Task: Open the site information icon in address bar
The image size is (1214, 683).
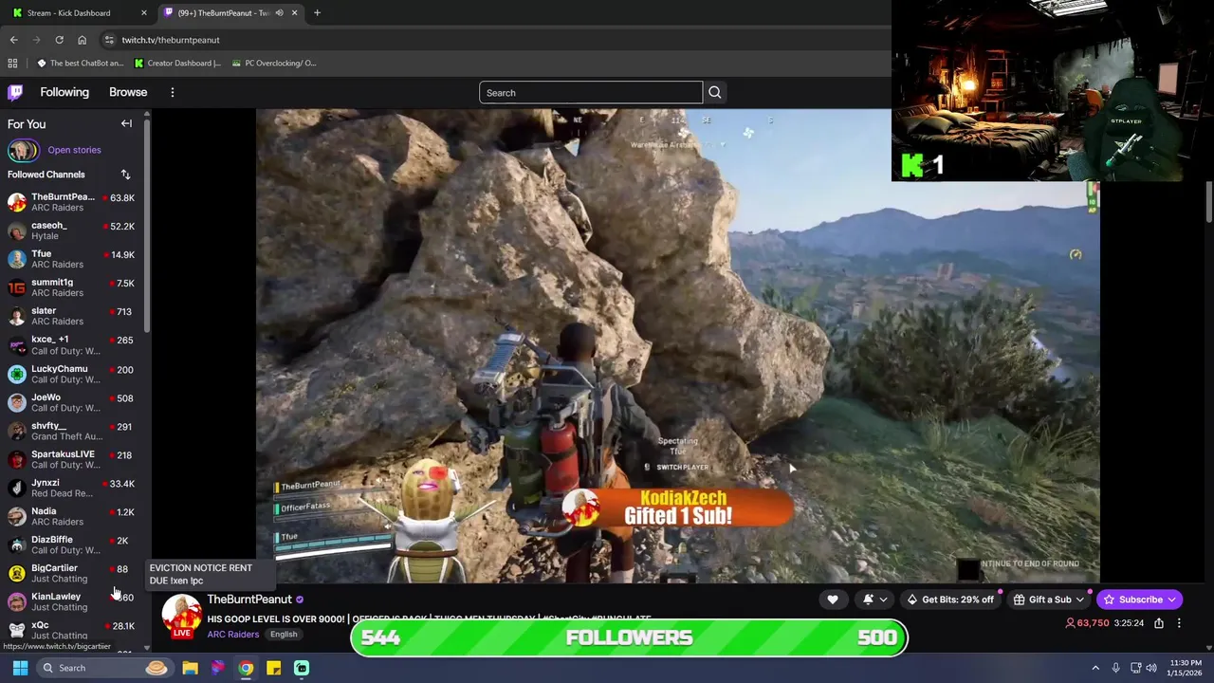Action: coord(109,40)
